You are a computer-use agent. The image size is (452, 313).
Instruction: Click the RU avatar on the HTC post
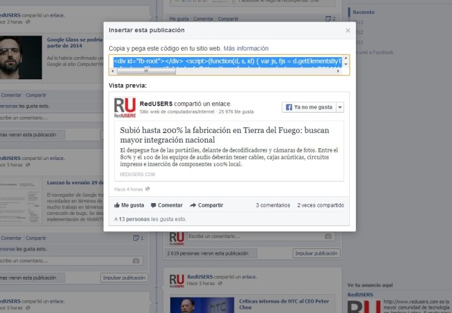(x=177, y=281)
